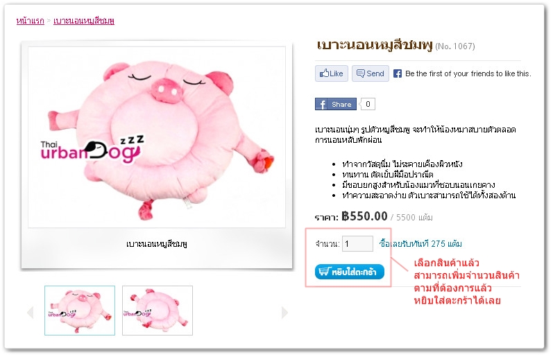Open the หน้าแรก breadcrumb link

pos(31,21)
